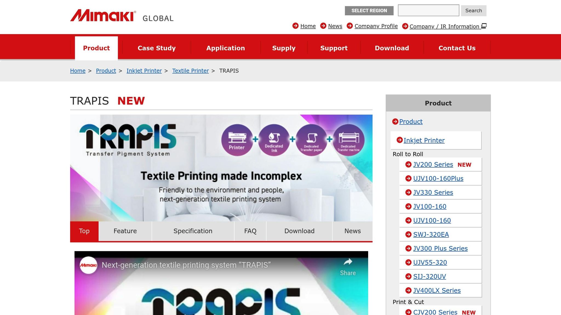This screenshot has height=315, width=561.
Task: Click the red arrow icon beside Inkjet Printer in sidebar
Action: pos(399,140)
